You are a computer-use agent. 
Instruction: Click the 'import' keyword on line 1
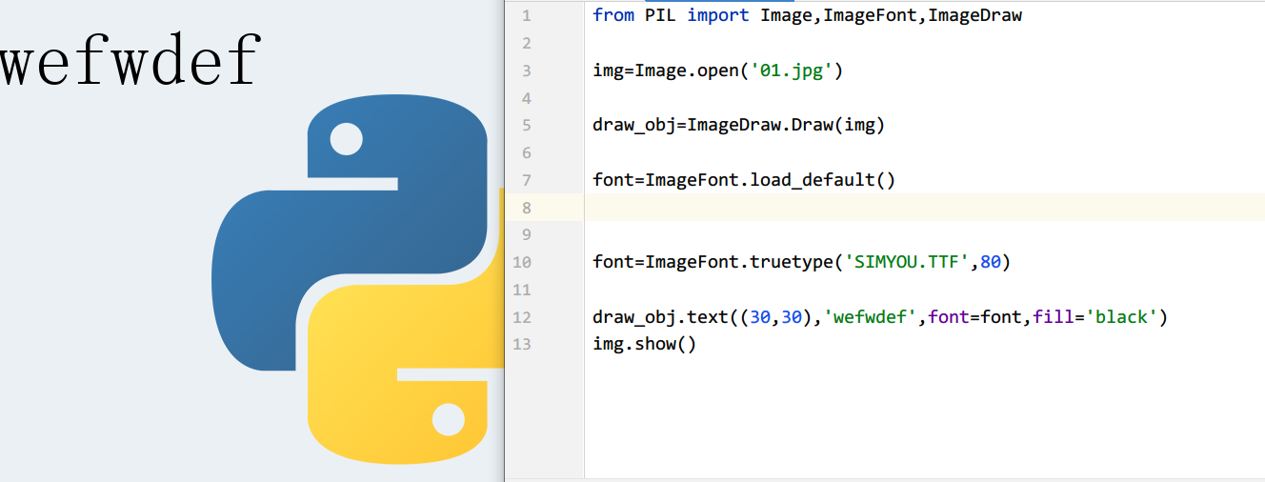click(x=718, y=15)
